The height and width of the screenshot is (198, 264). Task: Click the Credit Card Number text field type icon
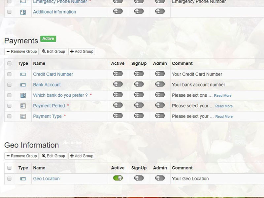tap(23, 74)
